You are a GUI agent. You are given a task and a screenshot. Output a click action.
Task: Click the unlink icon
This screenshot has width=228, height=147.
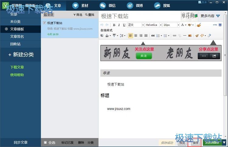pyautogui.click(x=180, y=36)
